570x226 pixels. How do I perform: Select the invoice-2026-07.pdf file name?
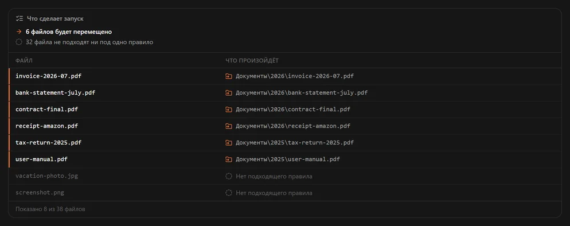pyautogui.click(x=48, y=76)
